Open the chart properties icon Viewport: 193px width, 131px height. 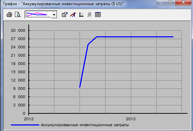pyautogui.click(x=64, y=15)
